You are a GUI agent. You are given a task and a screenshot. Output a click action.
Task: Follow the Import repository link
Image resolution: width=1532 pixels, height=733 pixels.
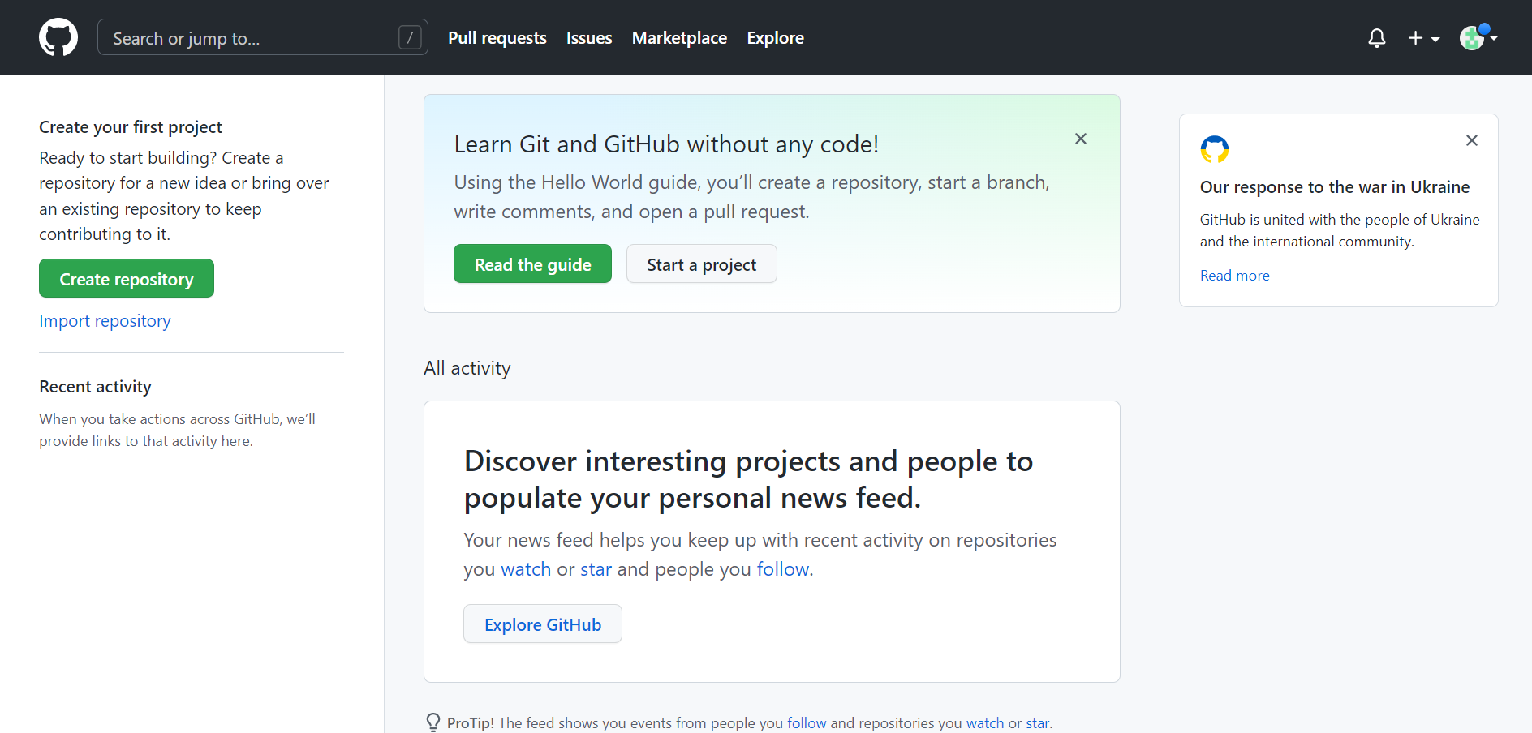tap(105, 321)
